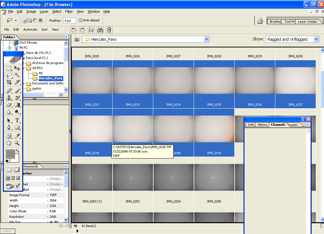
Task: Flag the selected files
Action: click(91, 30)
